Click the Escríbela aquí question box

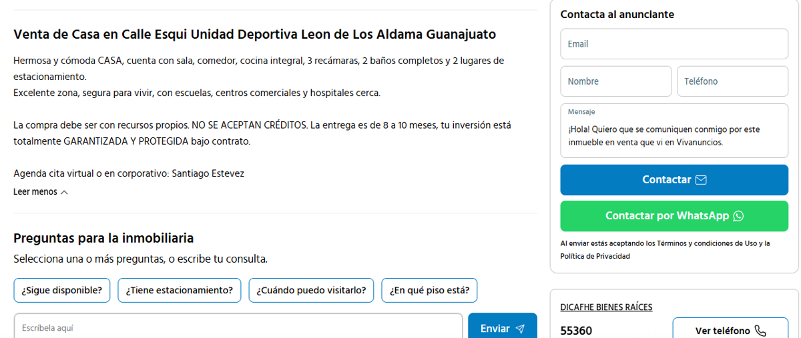click(238, 328)
